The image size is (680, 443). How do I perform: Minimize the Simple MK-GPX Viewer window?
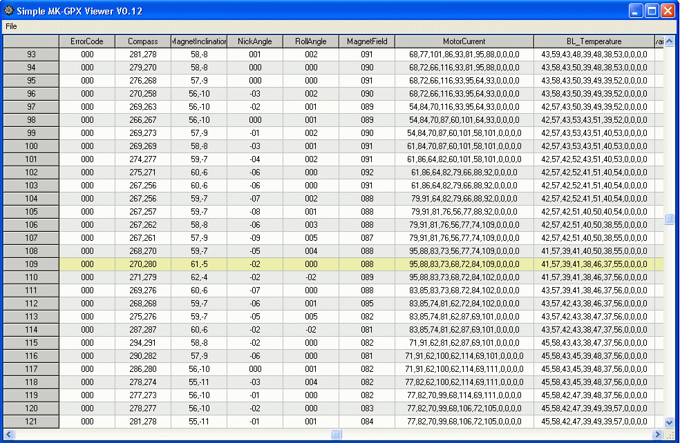(x=636, y=11)
